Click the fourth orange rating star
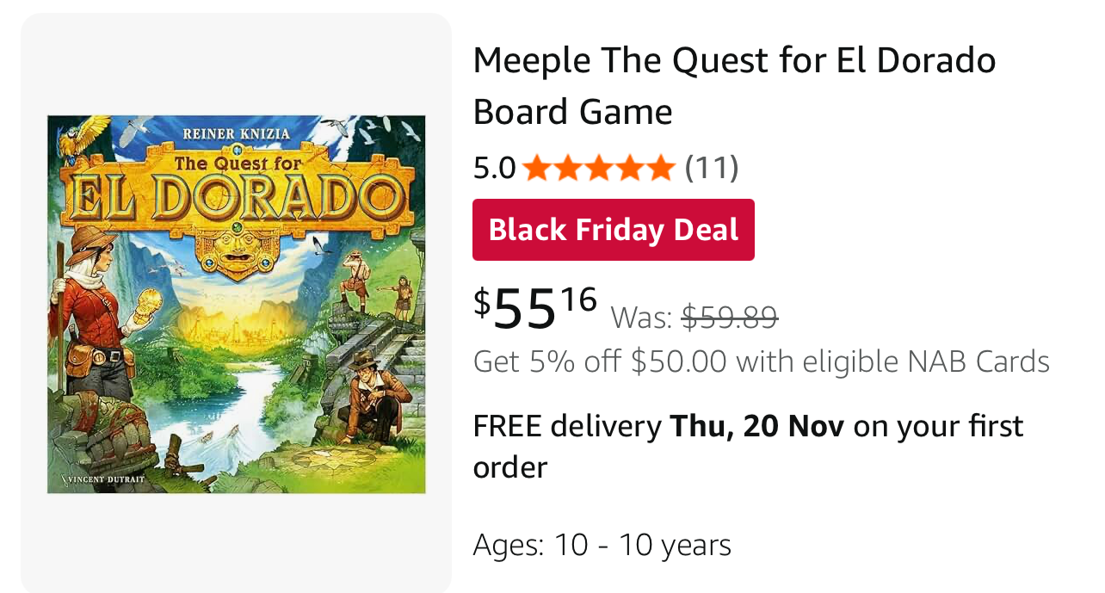The height and width of the screenshot is (593, 1105). tap(629, 168)
